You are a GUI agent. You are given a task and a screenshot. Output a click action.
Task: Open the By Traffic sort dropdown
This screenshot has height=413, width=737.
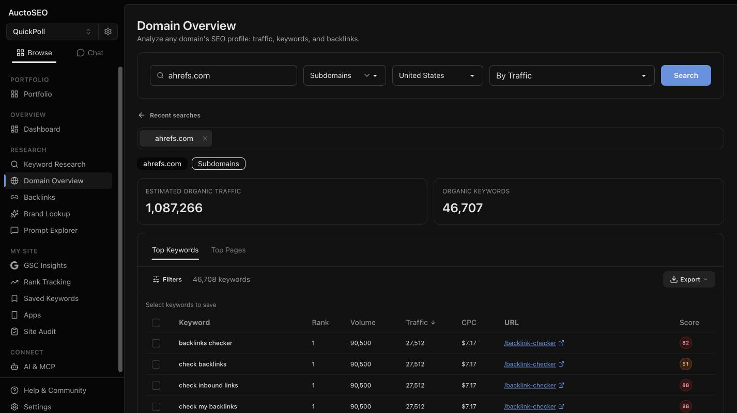pyautogui.click(x=572, y=75)
